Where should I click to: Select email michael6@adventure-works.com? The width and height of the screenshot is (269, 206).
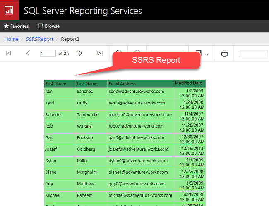coord(141,197)
